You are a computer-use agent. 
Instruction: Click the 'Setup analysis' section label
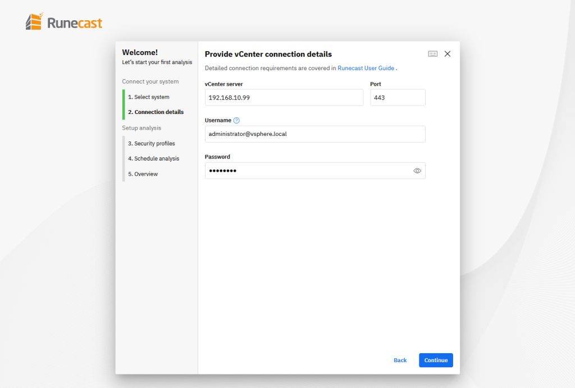[142, 128]
